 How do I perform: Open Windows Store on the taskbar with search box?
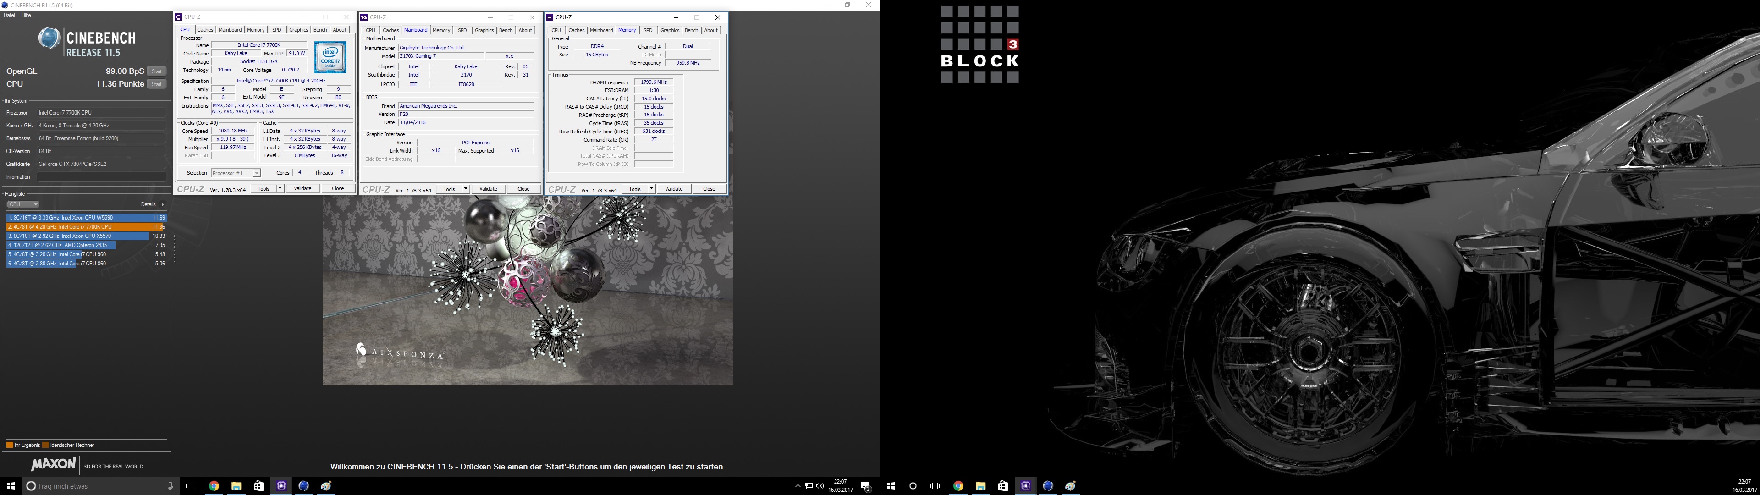tap(259, 486)
